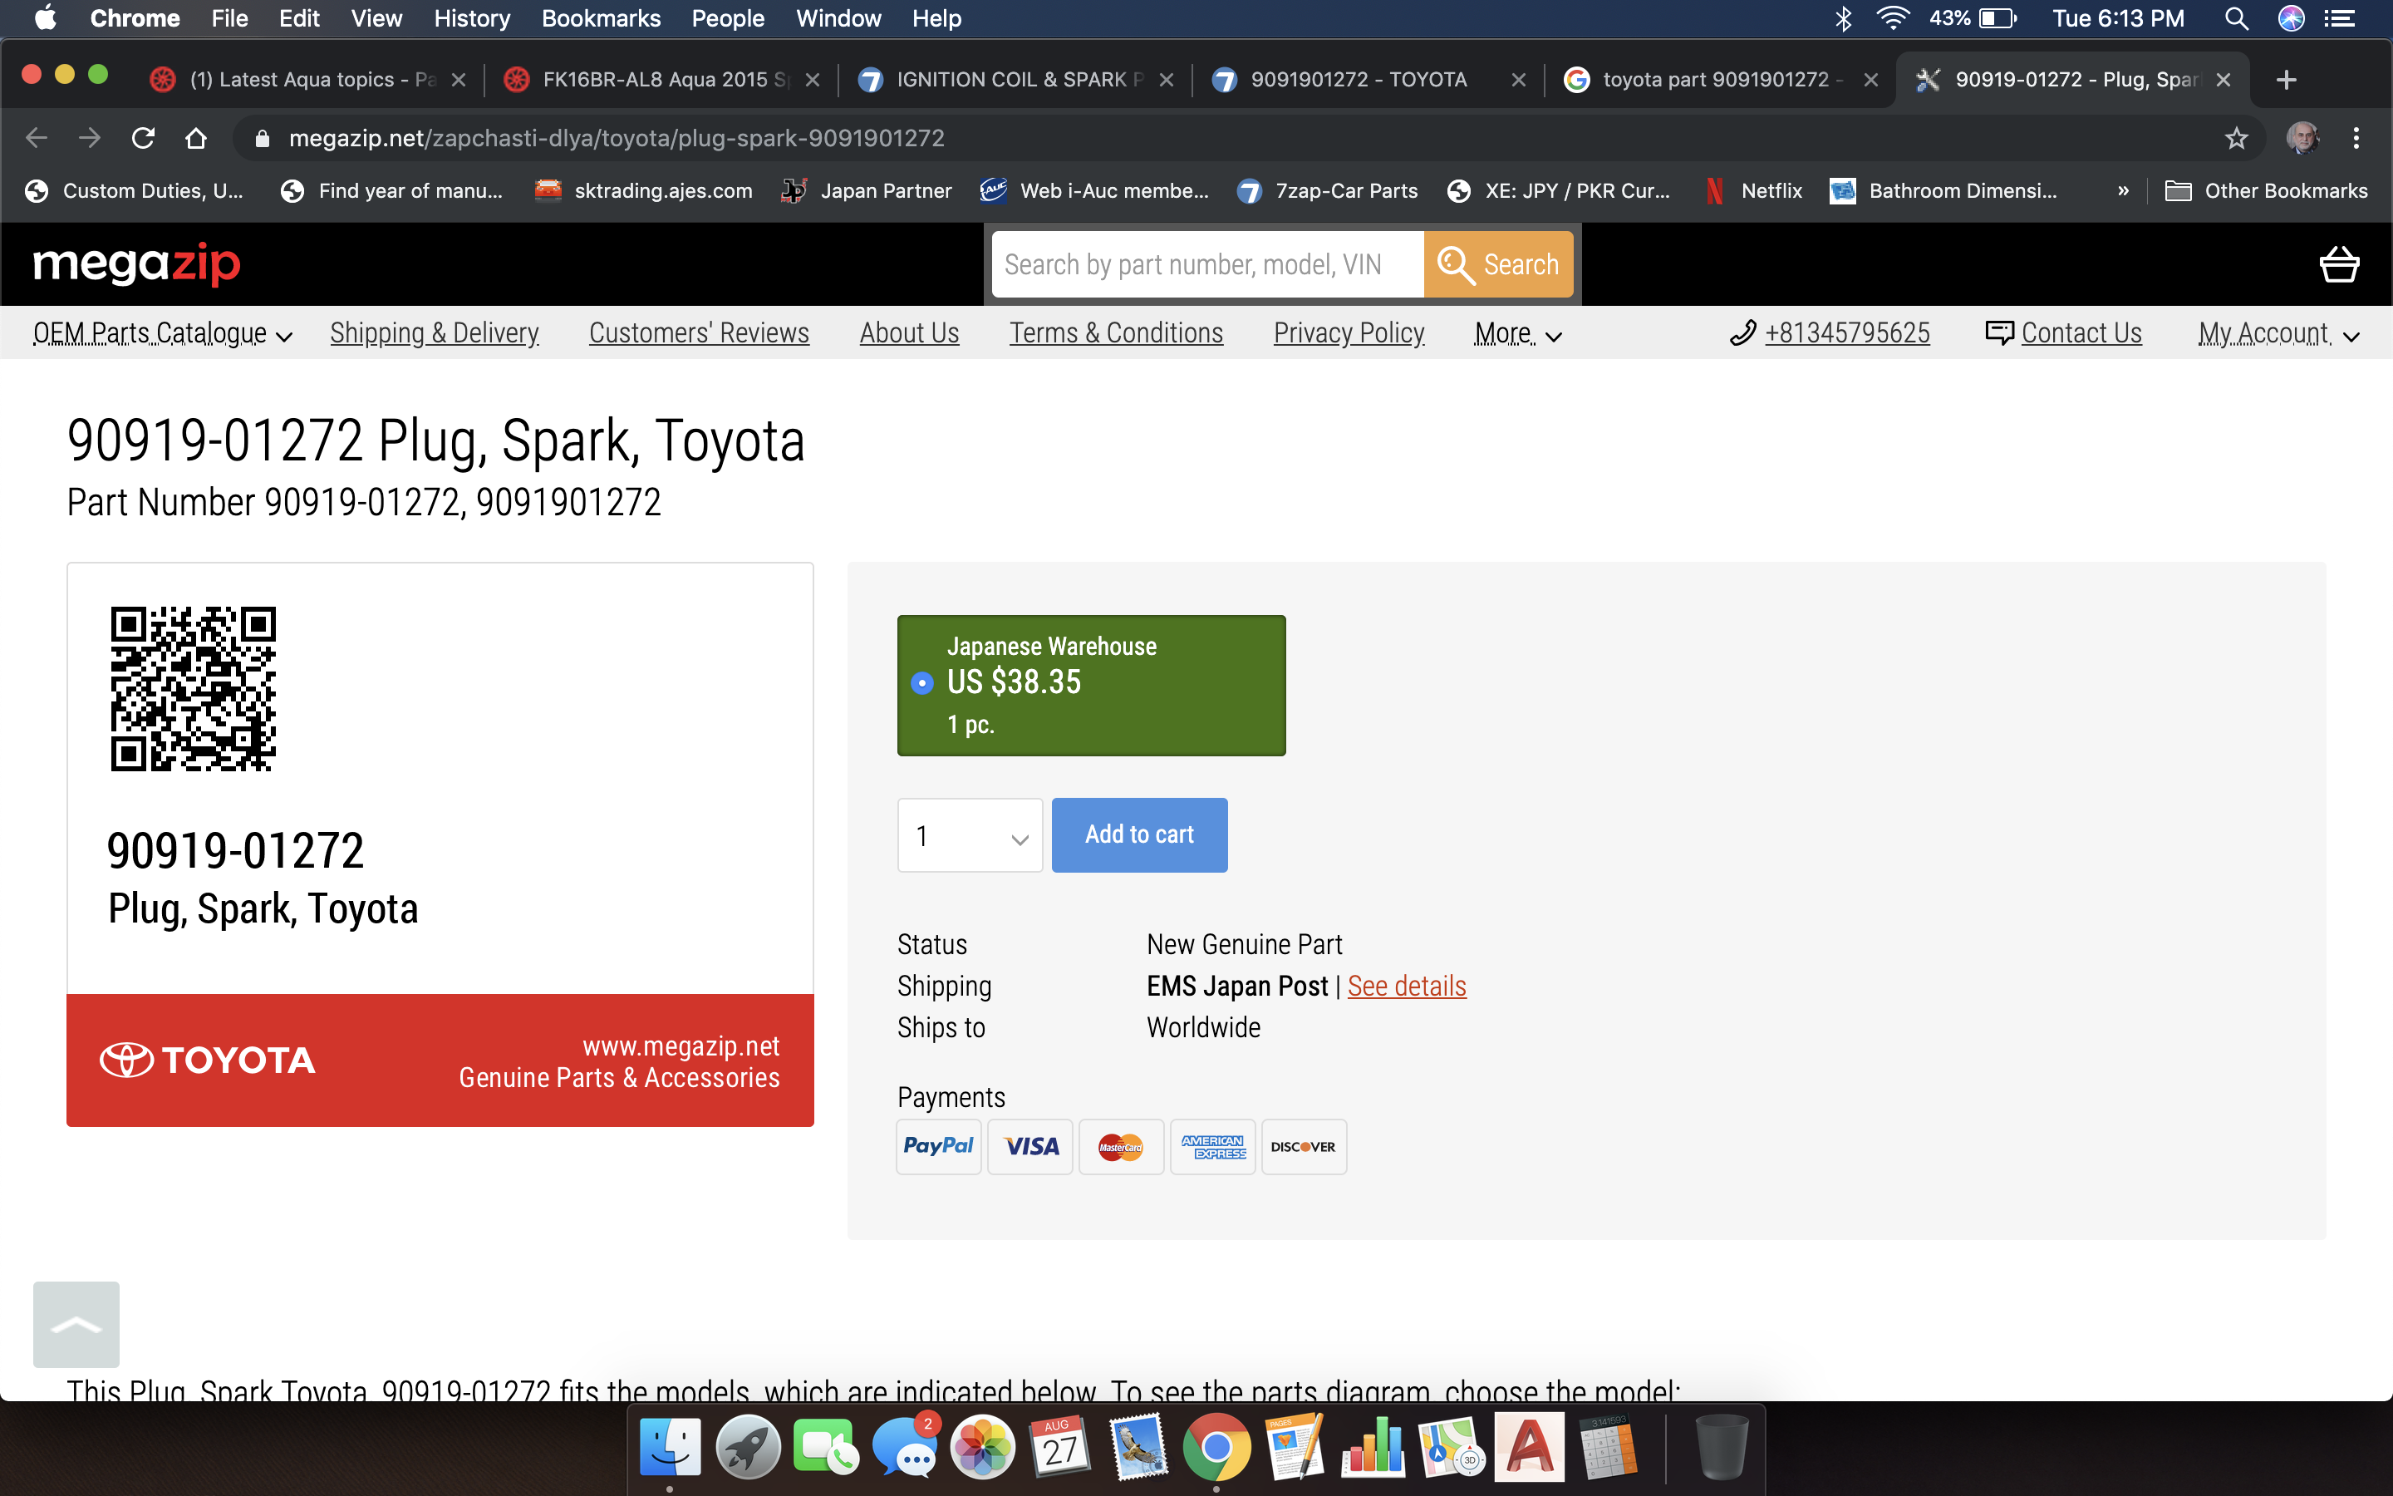Open the Bluetooth status menu
Viewport: 2393px width, 1496px height.
pyautogui.click(x=1843, y=17)
